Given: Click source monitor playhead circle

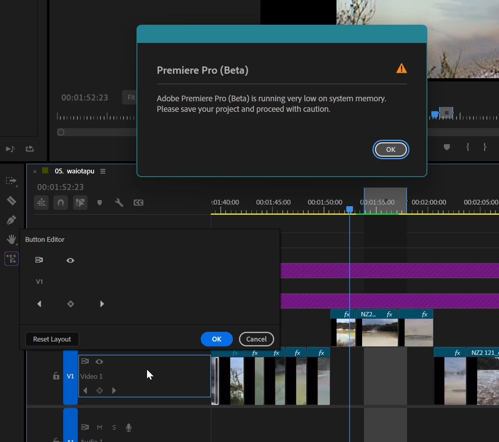Looking at the screenshot, I should [61, 132].
